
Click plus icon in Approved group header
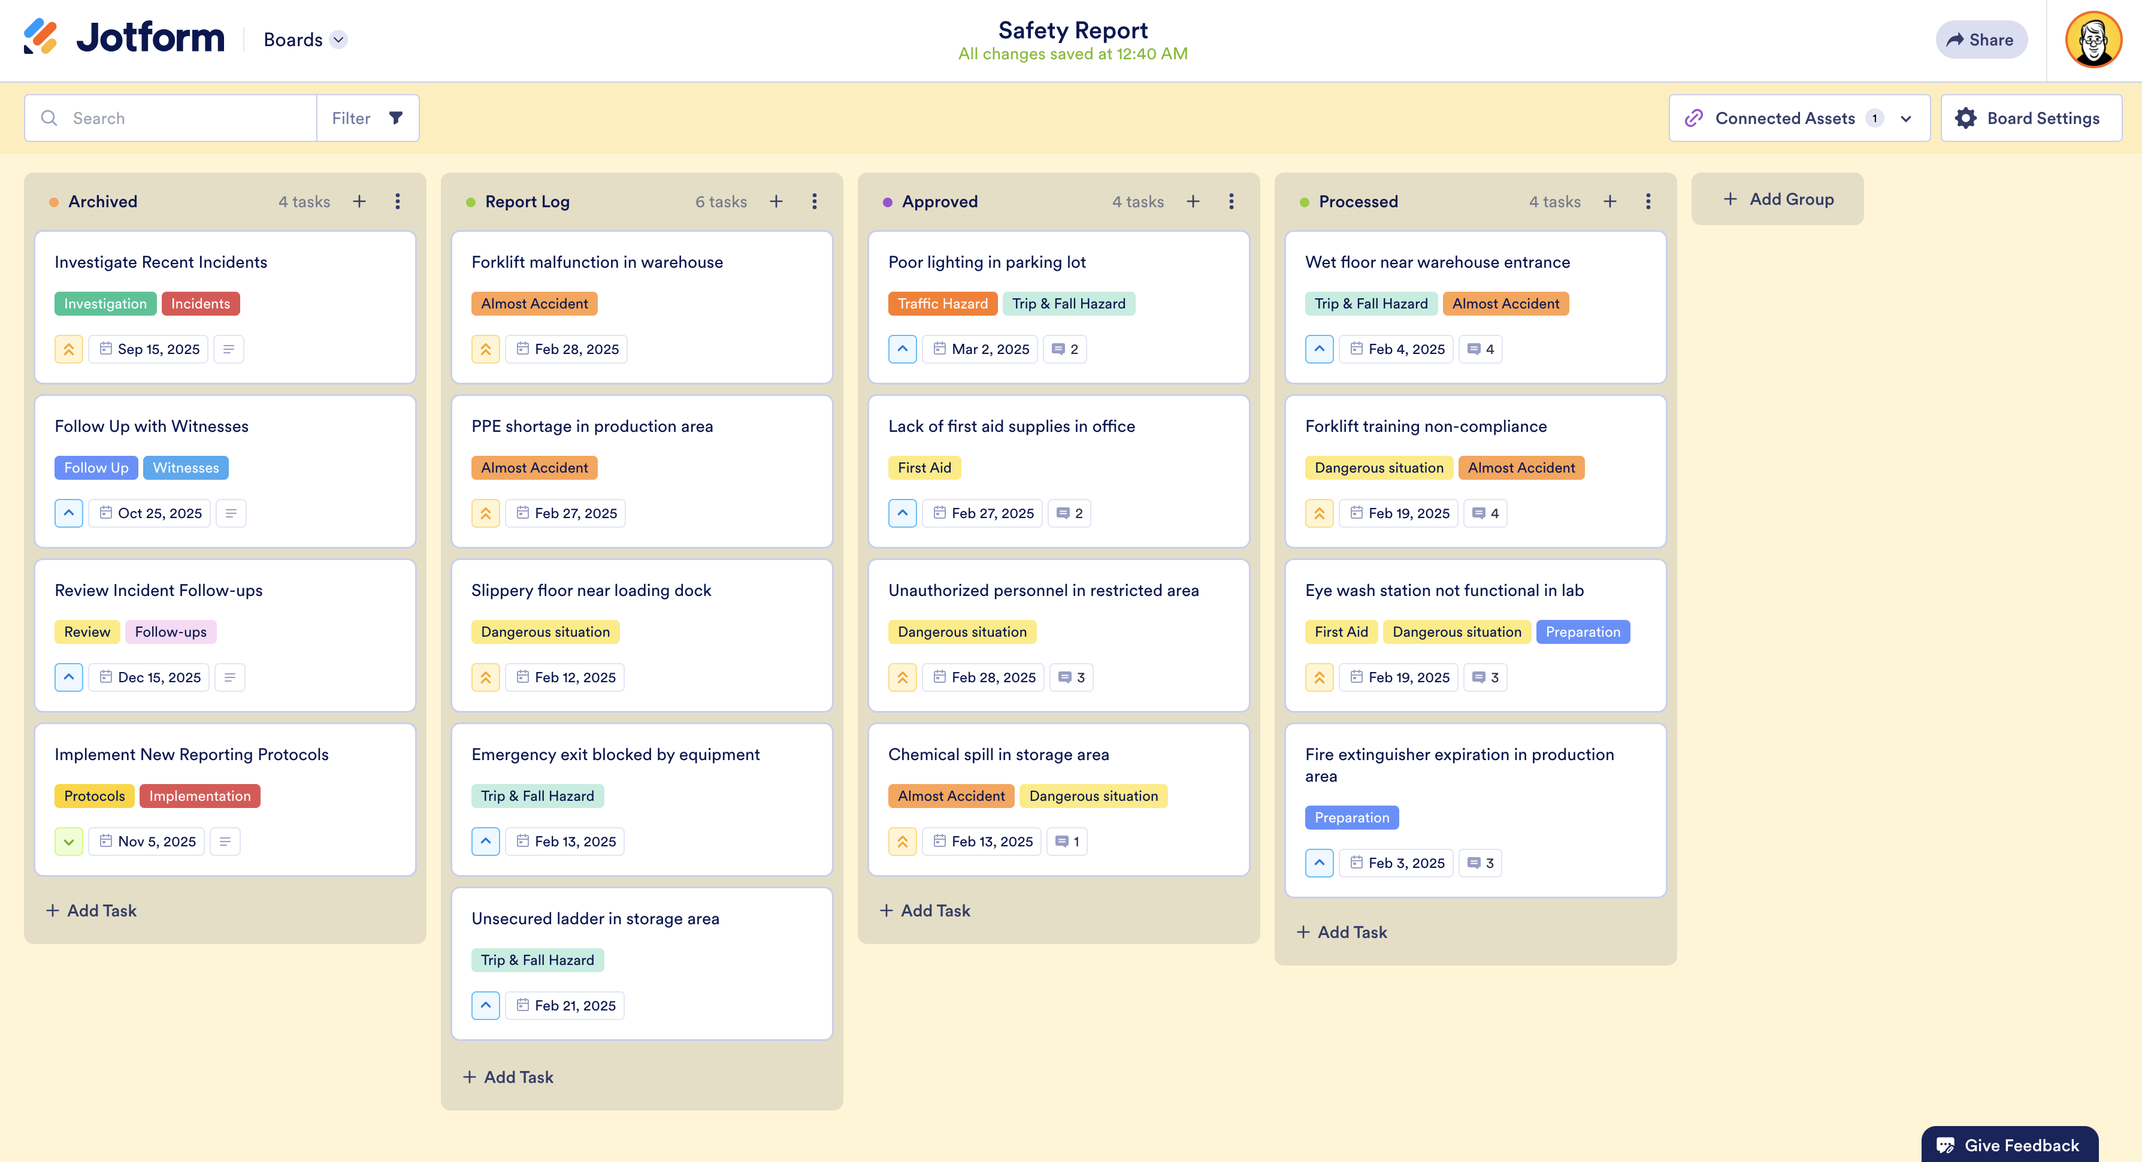[1193, 201]
